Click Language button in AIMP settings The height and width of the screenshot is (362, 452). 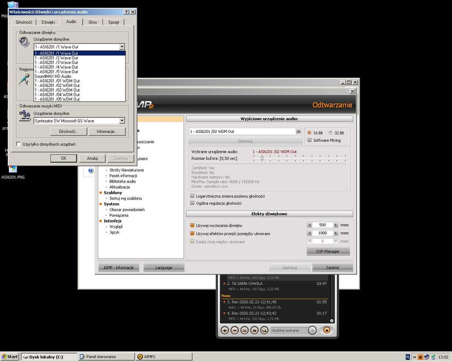(x=163, y=267)
